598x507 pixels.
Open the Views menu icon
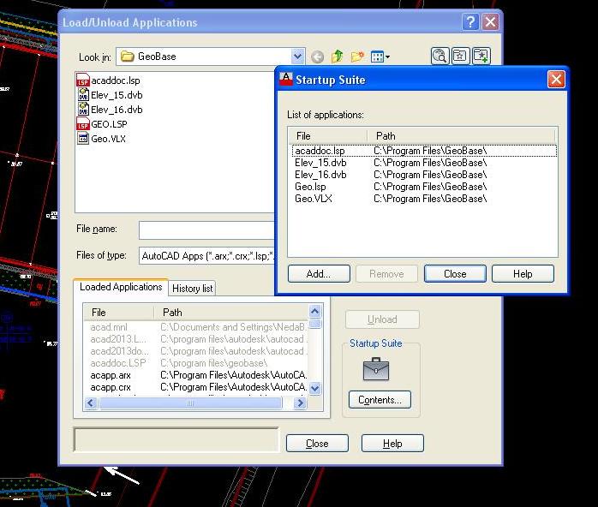click(x=380, y=57)
